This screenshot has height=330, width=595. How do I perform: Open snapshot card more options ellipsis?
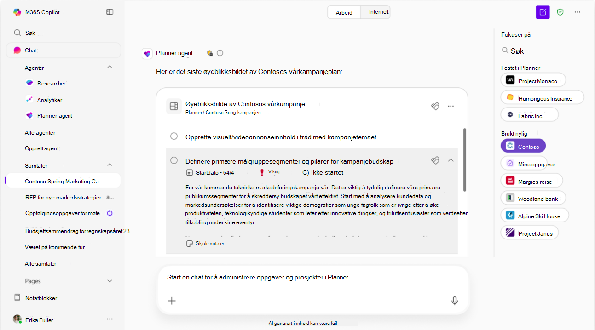click(451, 106)
